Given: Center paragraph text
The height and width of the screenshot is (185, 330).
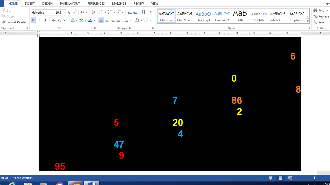Looking at the screenshot, I should pyautogui.click(x=107, y=20).
